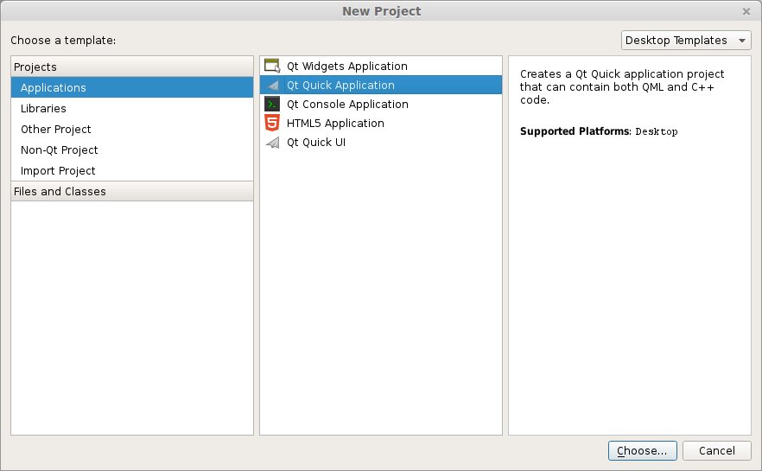The width and height of the screenshot is (762, 471).
Task: Choose the Non-Qt Project category
Action: 60,150
